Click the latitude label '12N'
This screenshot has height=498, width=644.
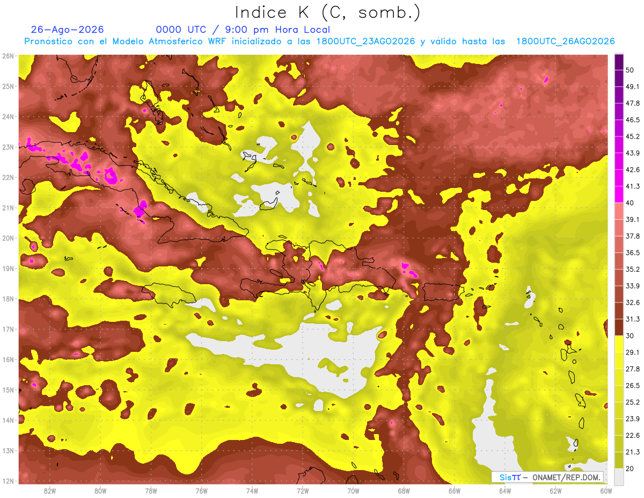(x=8, y=481)
